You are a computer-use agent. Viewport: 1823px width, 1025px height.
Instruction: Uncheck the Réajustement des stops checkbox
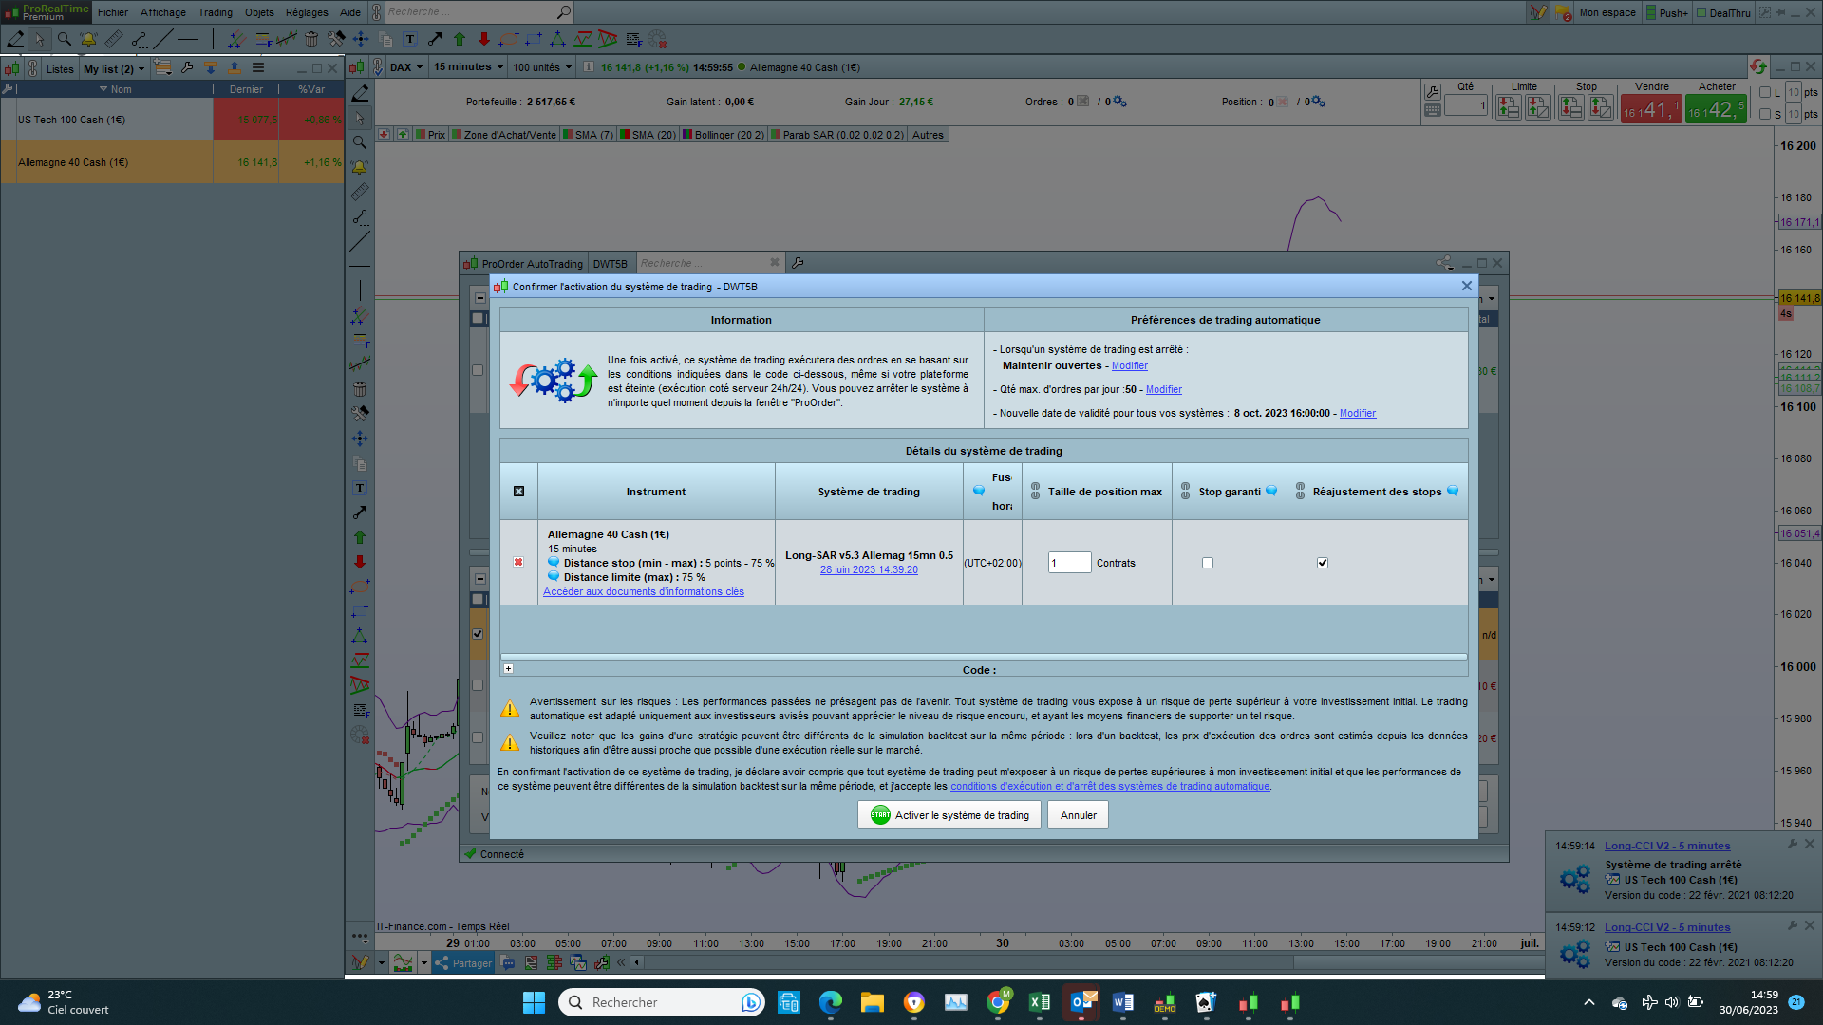1323,563
